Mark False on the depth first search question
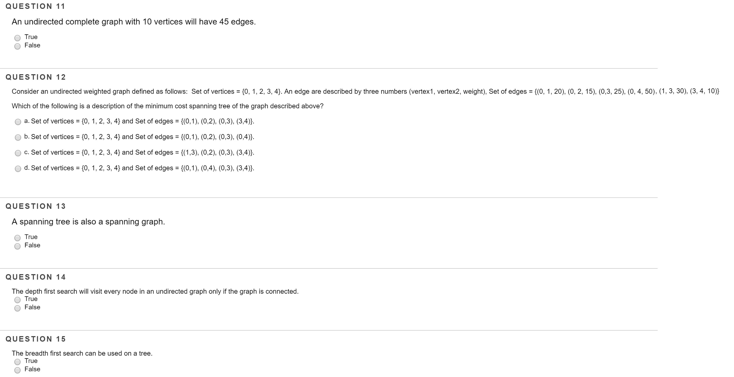Screen dimensions: 734x377 [x=18, y=307]
